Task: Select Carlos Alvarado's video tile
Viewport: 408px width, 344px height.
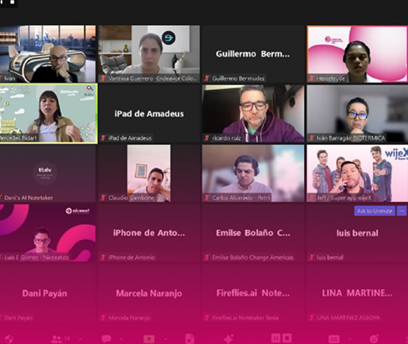Action: coord(253,173)
